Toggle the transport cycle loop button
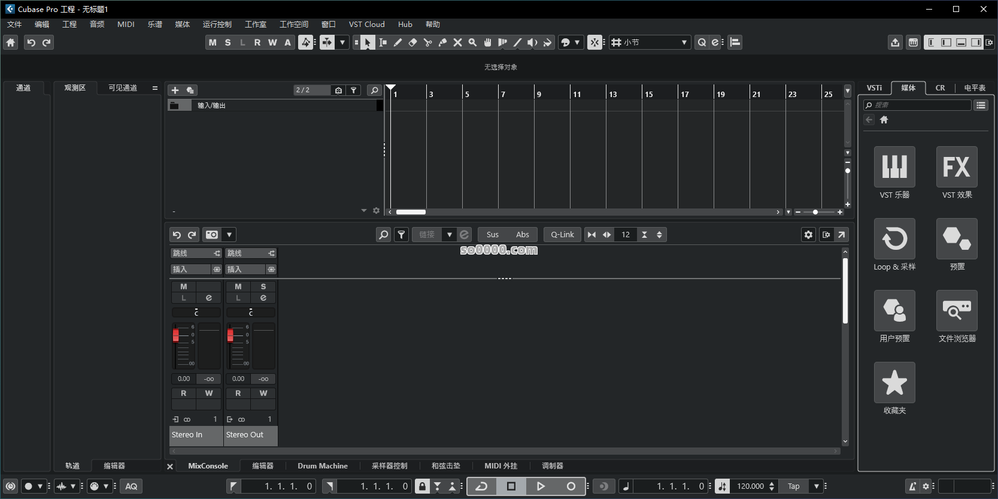998x499 pixels. pos(481,486)
